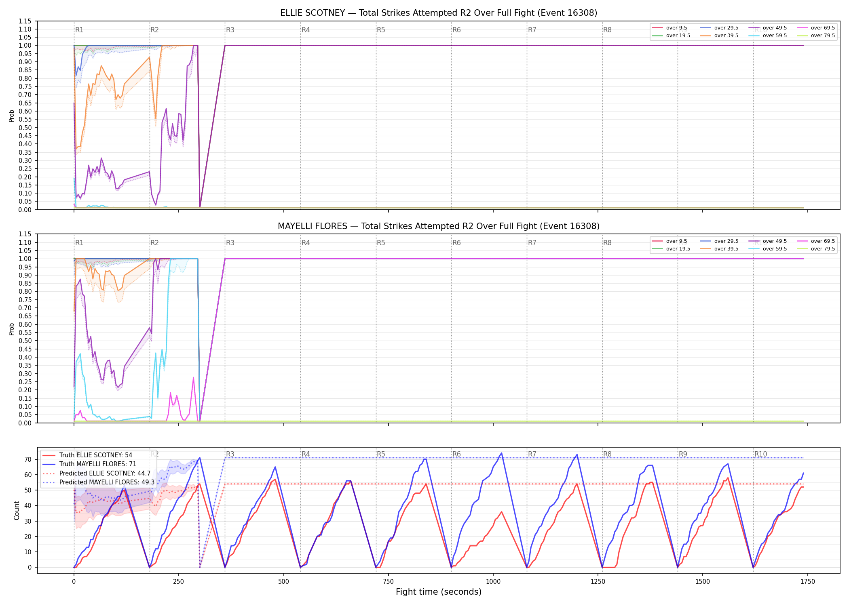
Task: Click 'Predicted ELLIE SCOTNEY: 44.7' legend entry
Action: (x=96, y=473)
